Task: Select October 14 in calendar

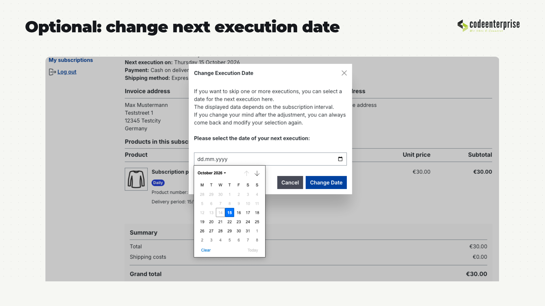Action: [220, 212]
